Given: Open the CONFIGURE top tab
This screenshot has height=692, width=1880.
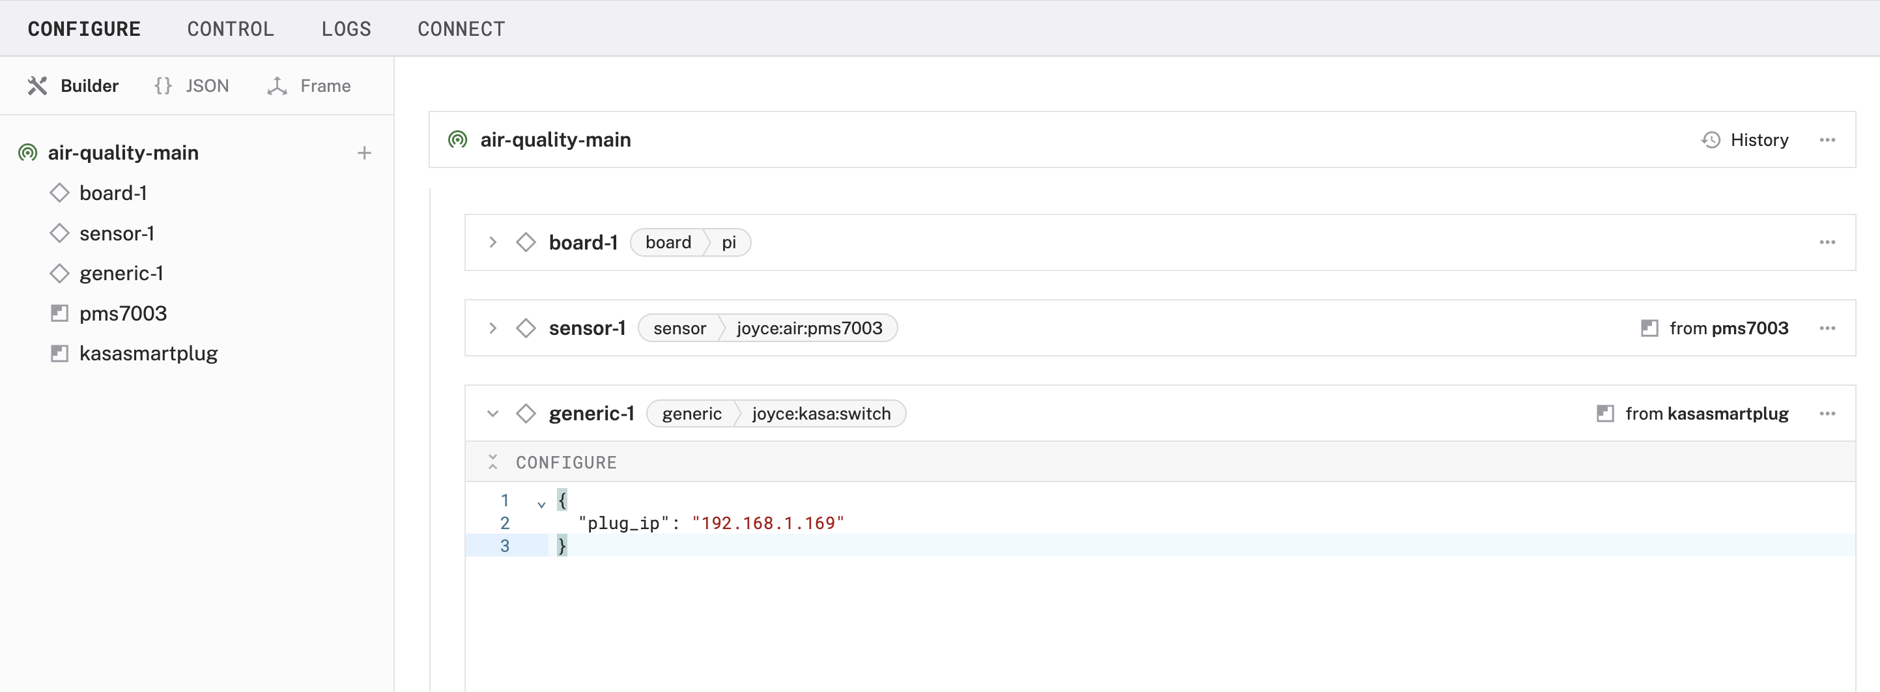Looking at the screenshot, I should click(x=84, y=29).
